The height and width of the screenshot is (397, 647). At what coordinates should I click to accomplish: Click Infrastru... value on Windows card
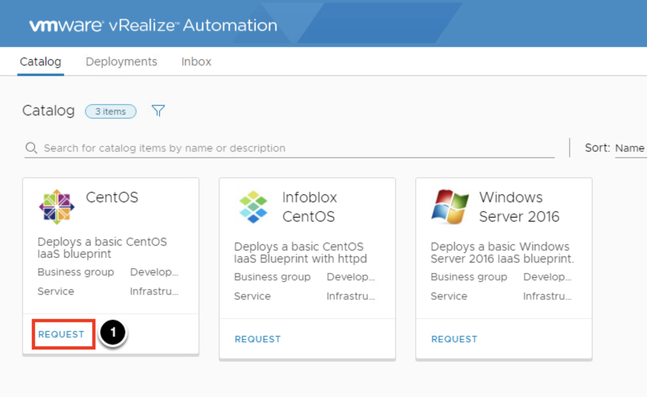[x=547, y=296]
